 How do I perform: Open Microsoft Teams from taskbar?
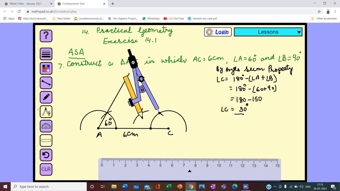(224, 187)
